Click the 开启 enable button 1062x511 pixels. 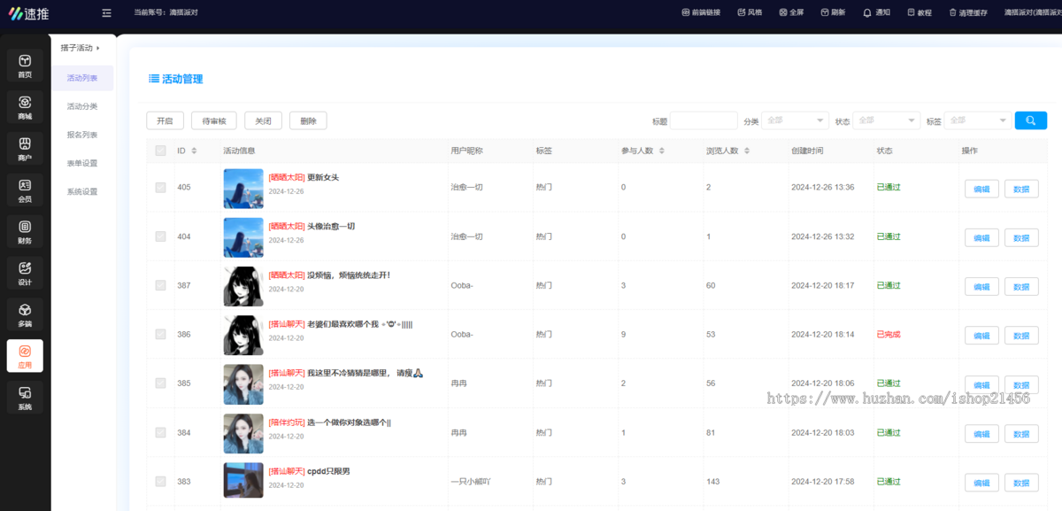point(165,120)
